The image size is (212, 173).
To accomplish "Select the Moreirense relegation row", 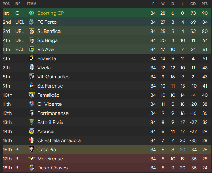I will coord(105,159).
